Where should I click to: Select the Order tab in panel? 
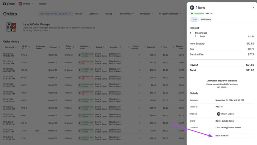pos(194,19)
